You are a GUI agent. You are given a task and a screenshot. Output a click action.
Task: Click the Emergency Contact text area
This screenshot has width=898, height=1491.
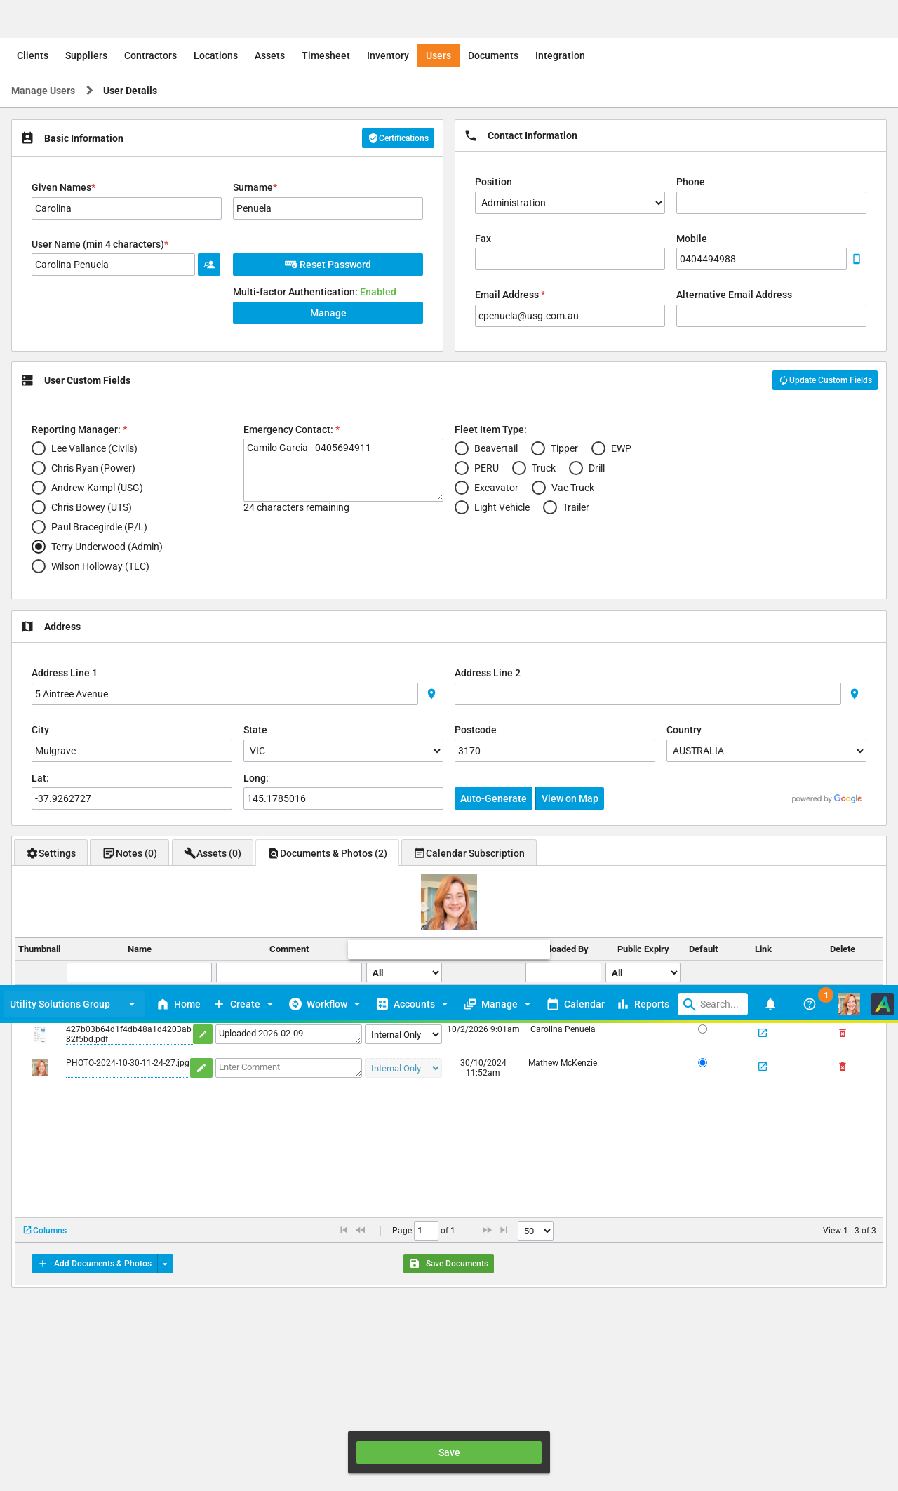coord(342,469)
